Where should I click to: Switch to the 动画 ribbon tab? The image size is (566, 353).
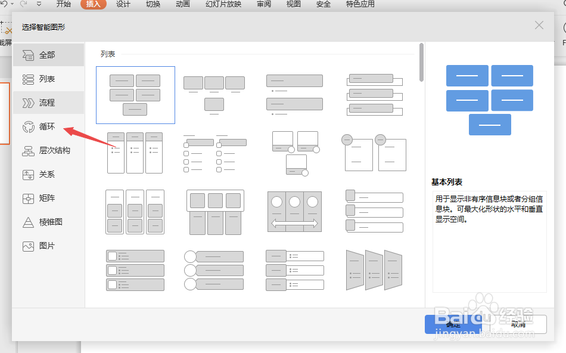pos(183,4)
